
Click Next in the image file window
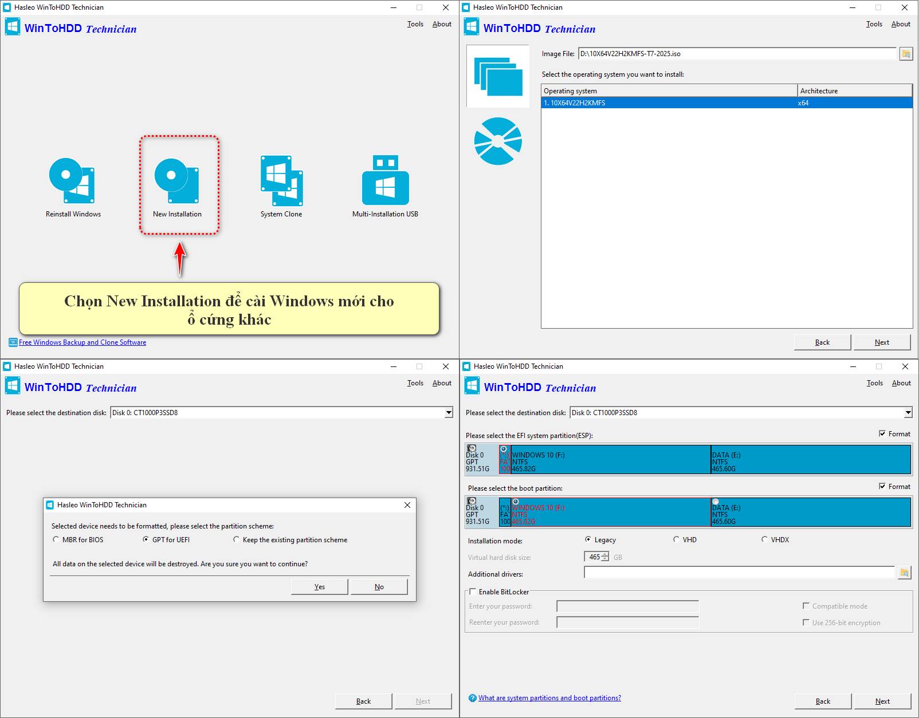coord(882,342)
